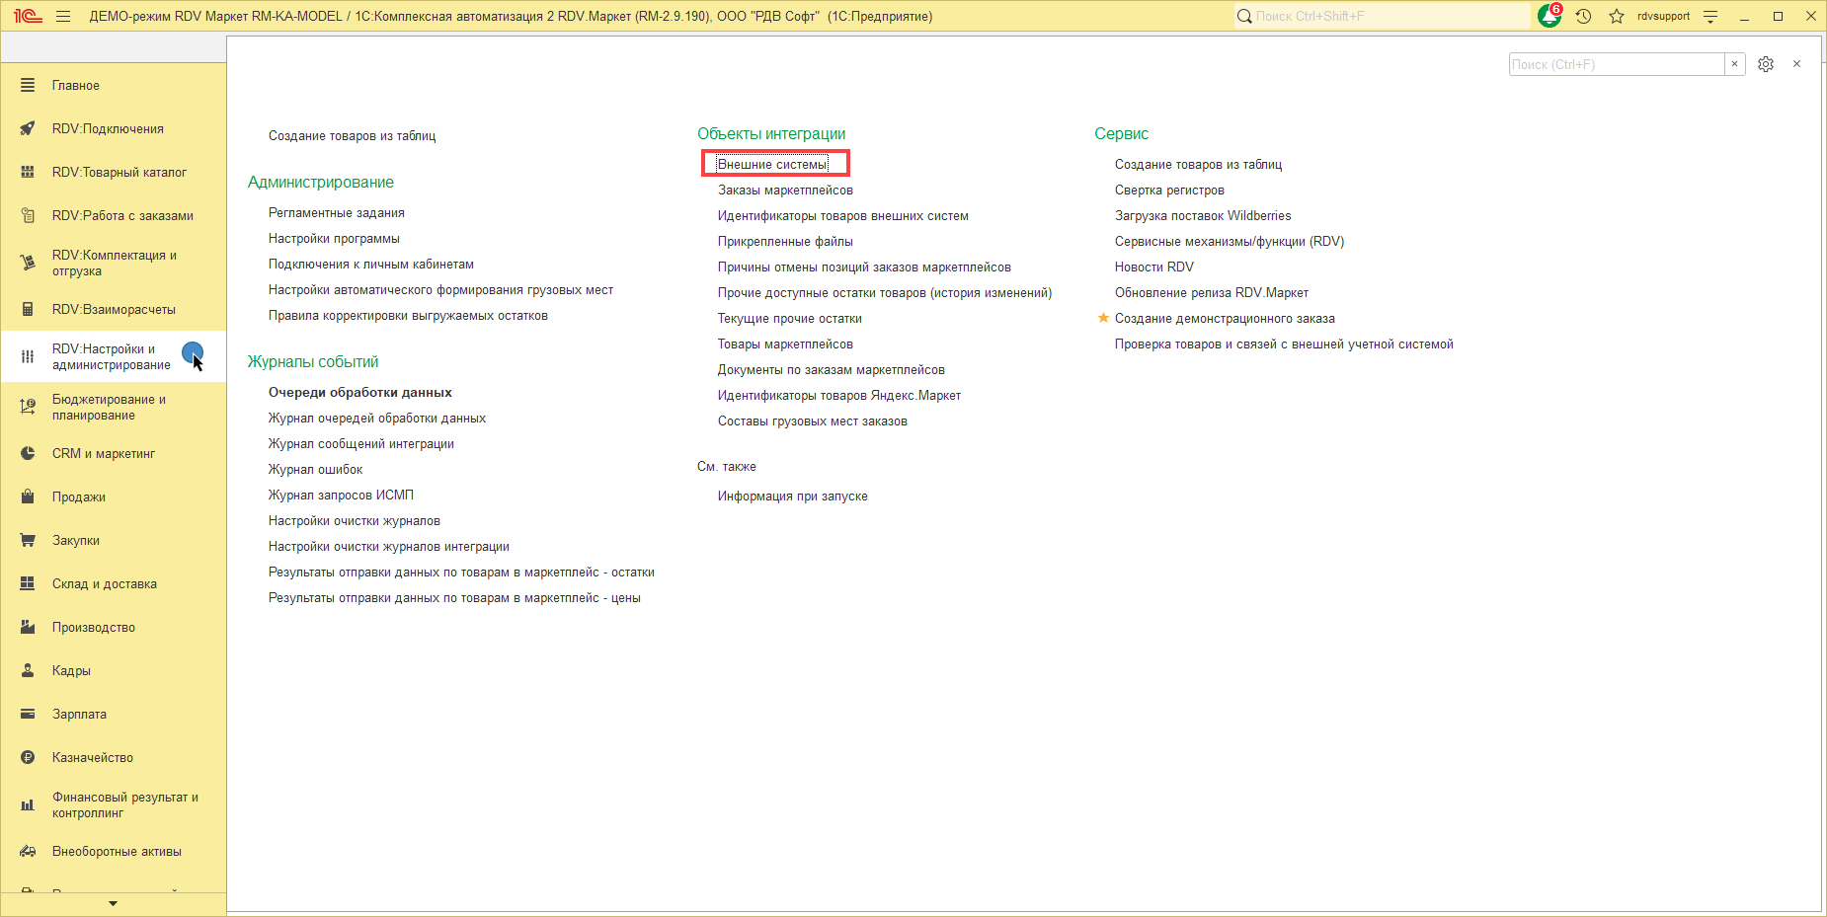
Task: Click the Внеоборотные активы car icon
Action: pyautogui.click(x=28, y=851)
